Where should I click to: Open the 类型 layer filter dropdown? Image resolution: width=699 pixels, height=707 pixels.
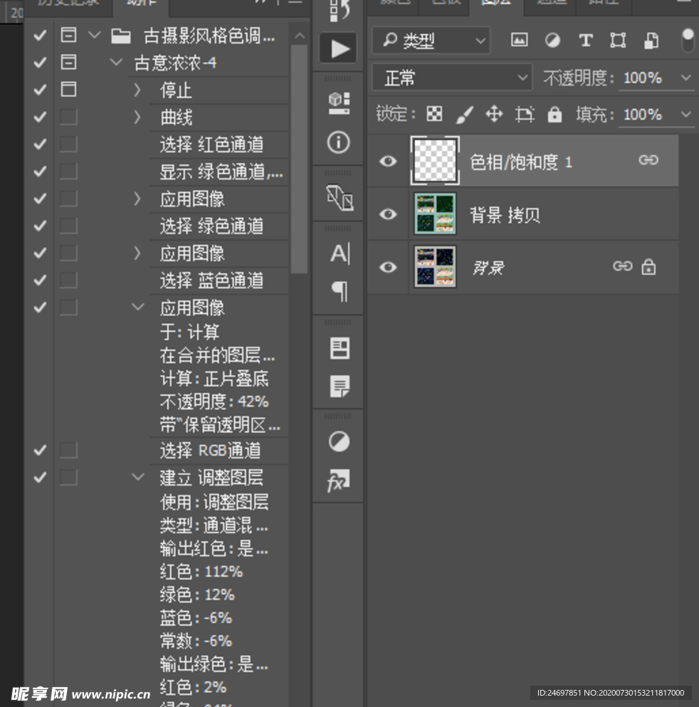(432, 41)
